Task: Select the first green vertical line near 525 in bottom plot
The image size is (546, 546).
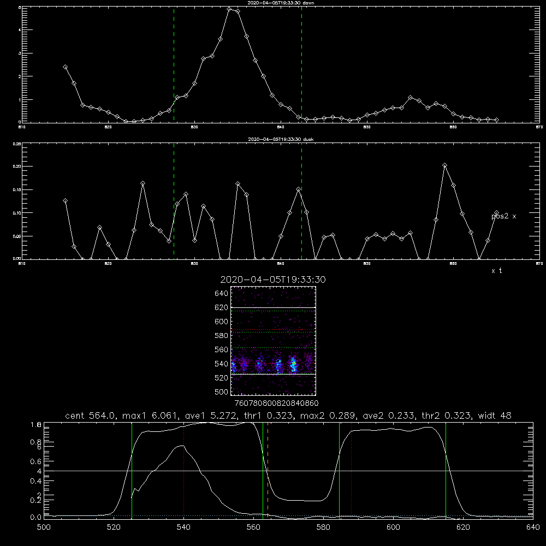Action: [132, 471]
